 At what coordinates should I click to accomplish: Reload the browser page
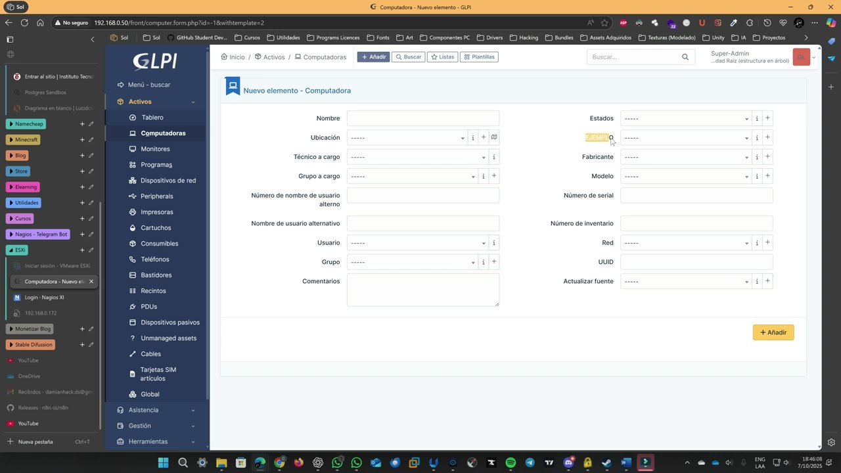coord(24,22)
